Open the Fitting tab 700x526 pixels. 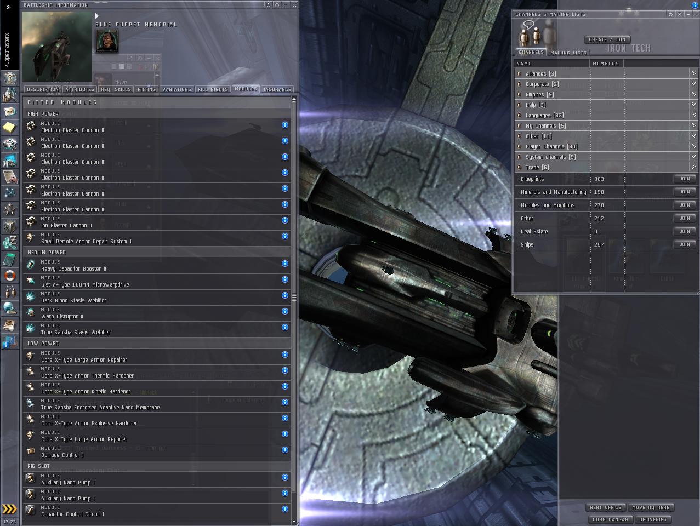(146, 89)
